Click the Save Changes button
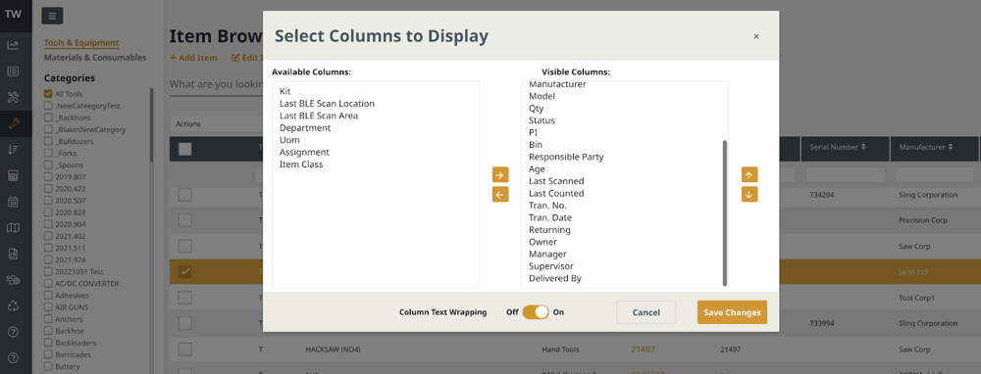 pyautogui.click(x=732, y=312)
